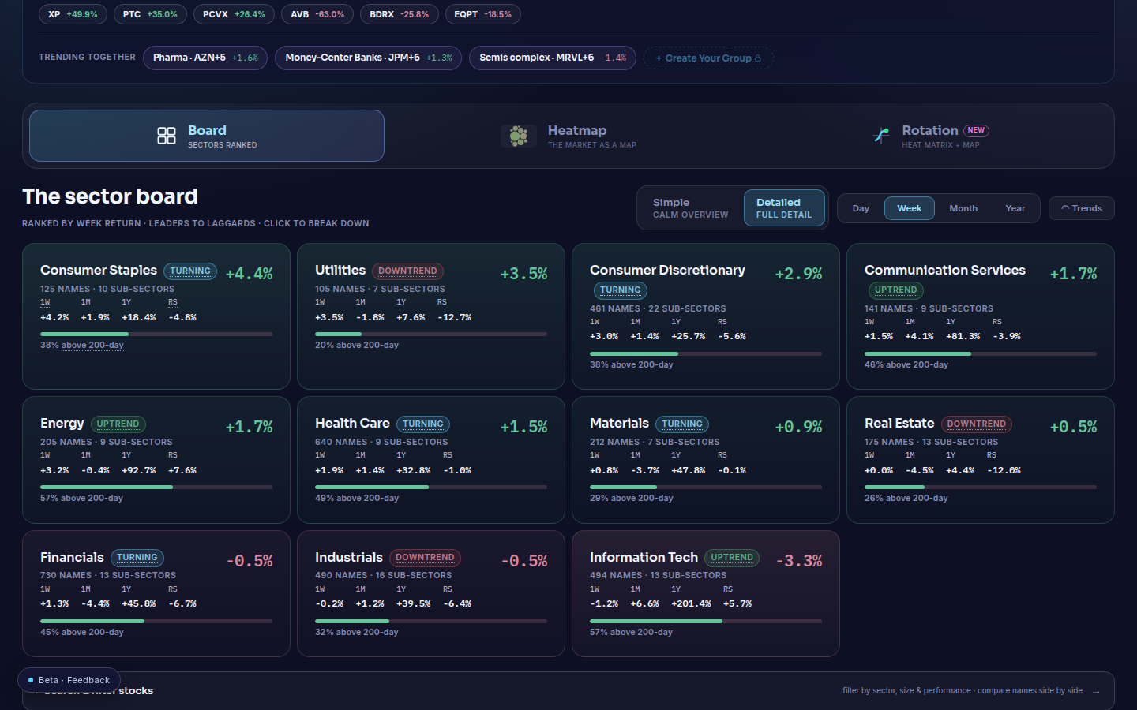Click the arrow at the filter stocks bar's end

1096,691
